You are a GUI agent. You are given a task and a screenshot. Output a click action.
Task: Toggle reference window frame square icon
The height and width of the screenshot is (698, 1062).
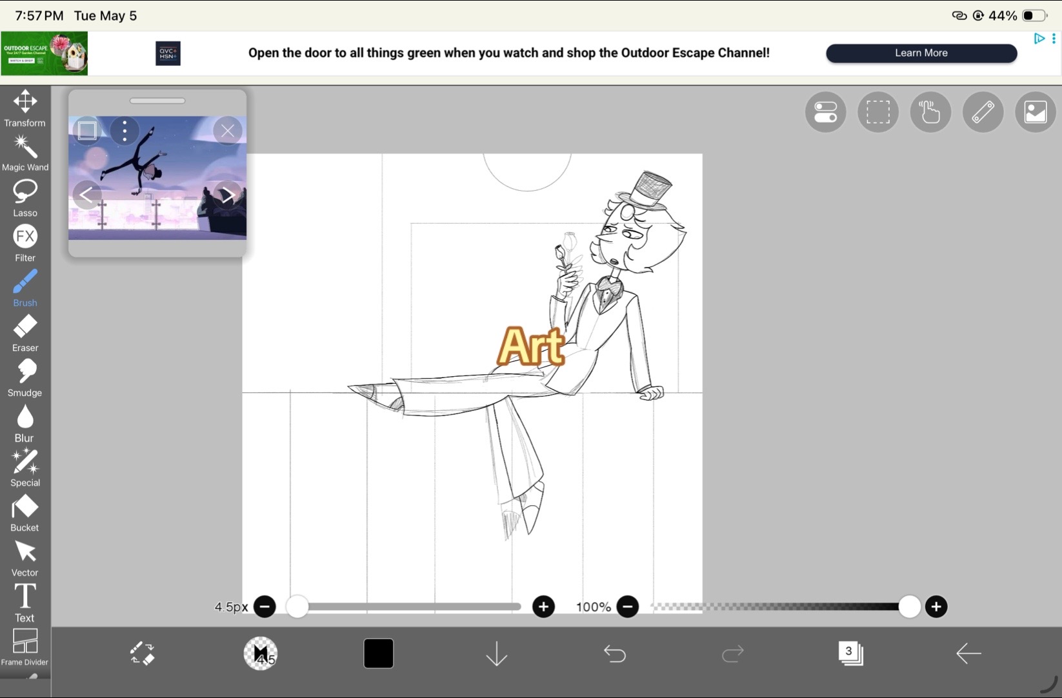click(87, 131)
